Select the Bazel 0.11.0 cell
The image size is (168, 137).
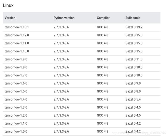coord(134,59)
